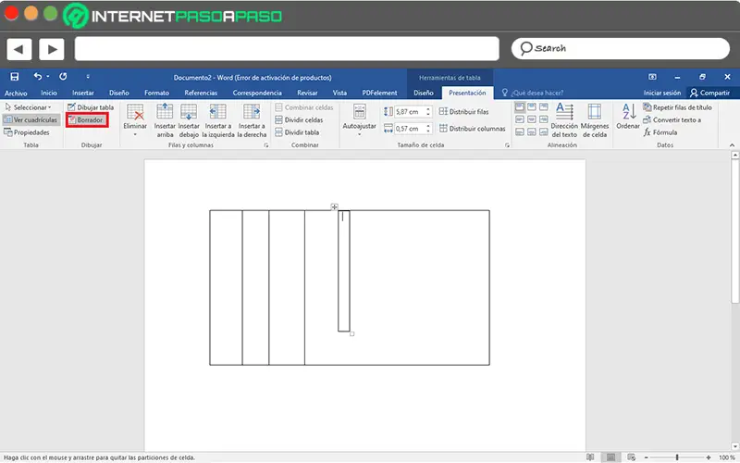The width and height of the screenshot is (740, 463).
Task: Switch to the Vista tab
Action: (339, 93)
